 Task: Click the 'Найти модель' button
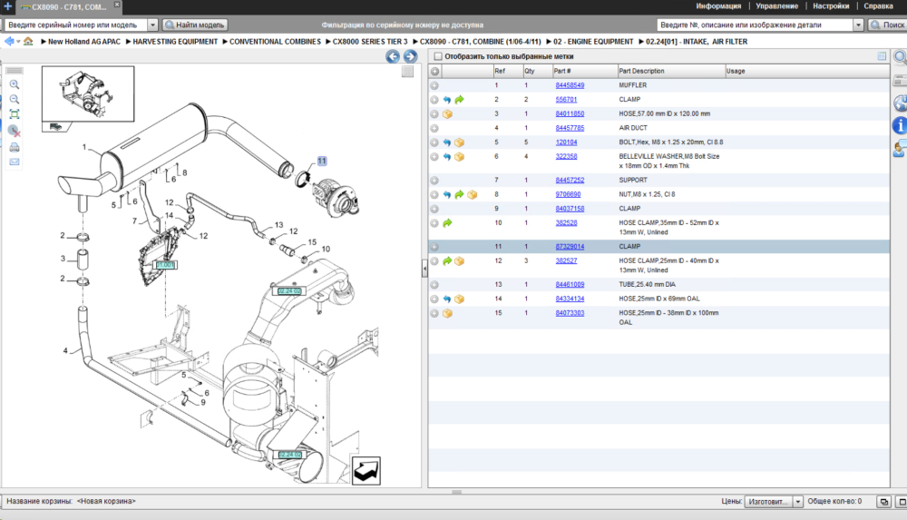(194, 25)
